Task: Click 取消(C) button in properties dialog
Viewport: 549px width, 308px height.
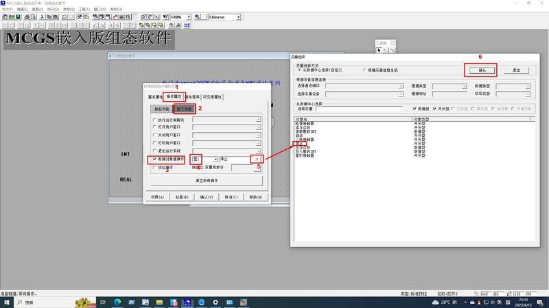Action: (231, 197)
